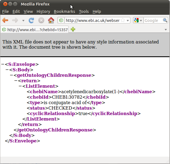Go to the Home page

[x=51, y=20]
